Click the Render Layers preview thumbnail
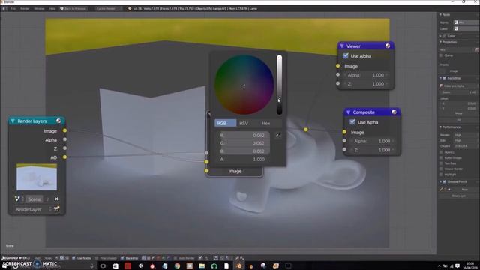The width and height of the screenshot is (480, 270). point(37,177)
